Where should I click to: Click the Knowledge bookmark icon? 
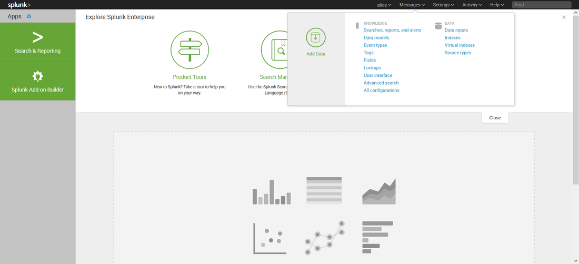(x=357, y=26)
